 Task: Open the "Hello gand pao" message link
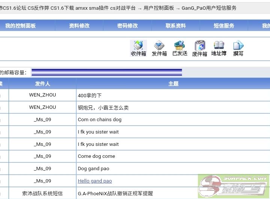[x=95, y=181]
